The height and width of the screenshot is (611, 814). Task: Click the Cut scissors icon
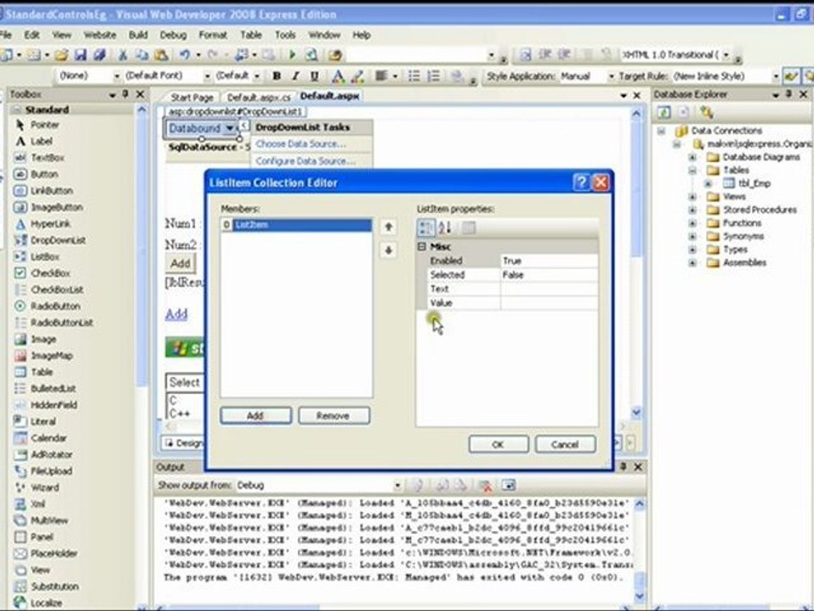[x=123, y=54]
